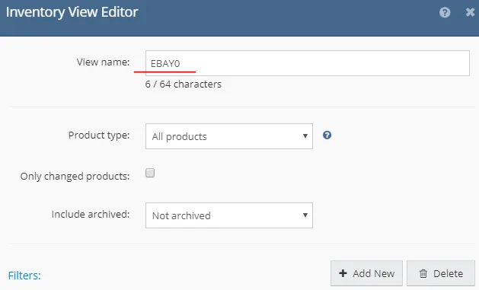Click the 'Only changed products:' label
Screen dimensions: 479x290
pos(75,176)
